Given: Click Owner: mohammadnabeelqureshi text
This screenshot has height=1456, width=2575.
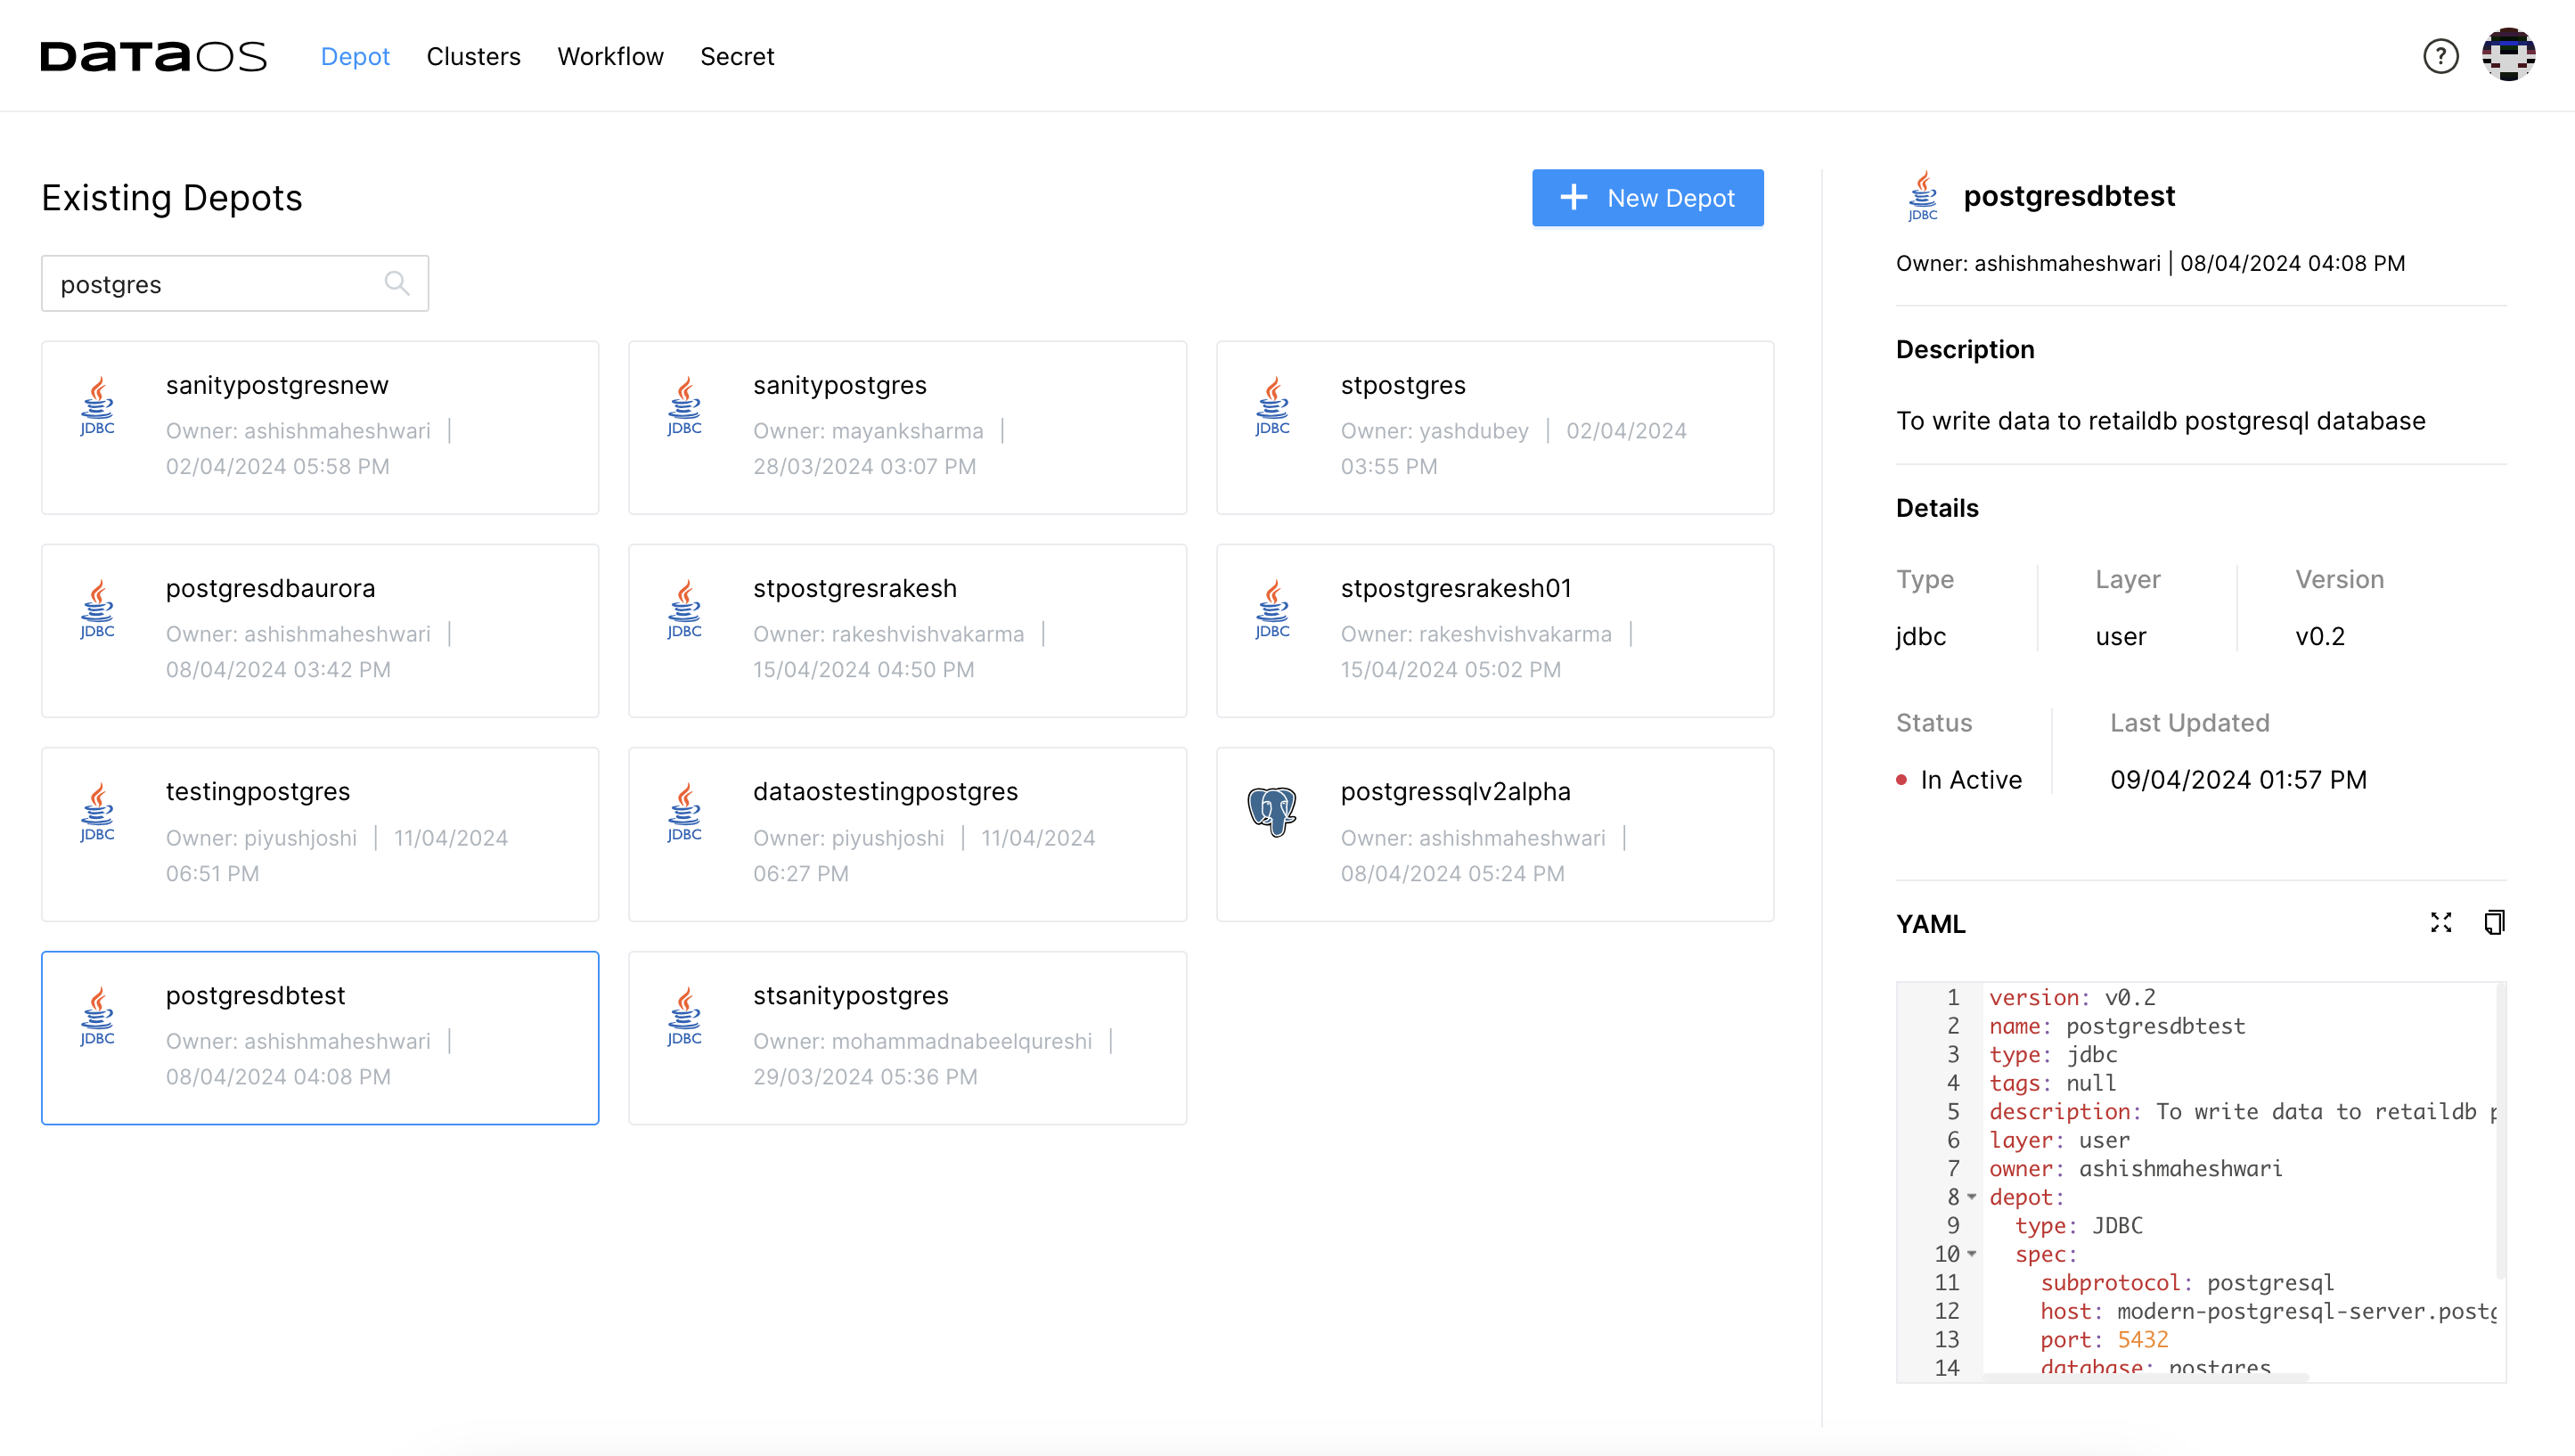Looking at the screenshot, I should pyautogui.click(x=921, y=1041).
